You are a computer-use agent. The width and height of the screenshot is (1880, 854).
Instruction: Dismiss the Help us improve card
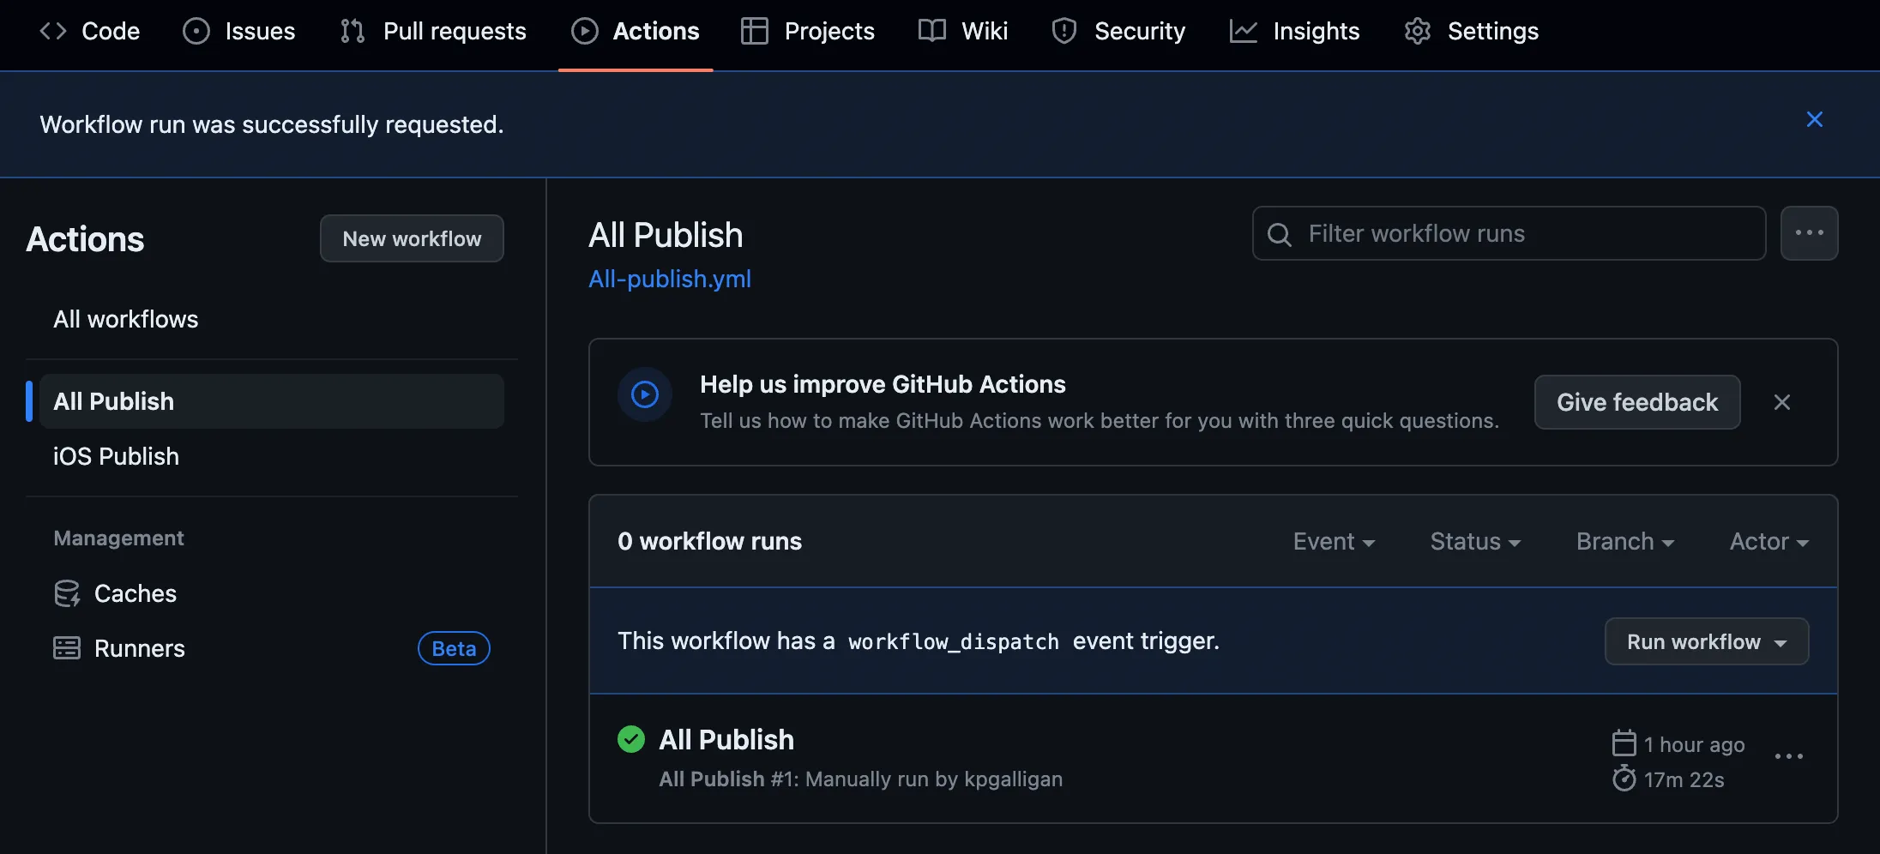point(1782,402)
